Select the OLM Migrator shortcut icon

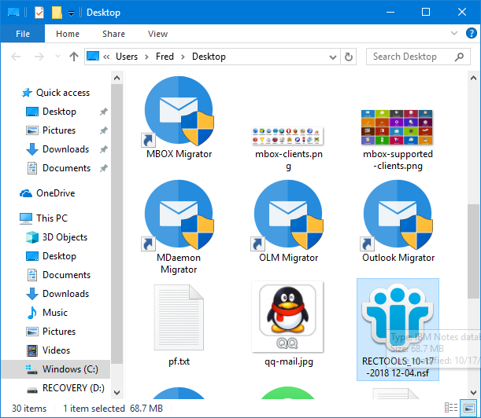[288, 215]
